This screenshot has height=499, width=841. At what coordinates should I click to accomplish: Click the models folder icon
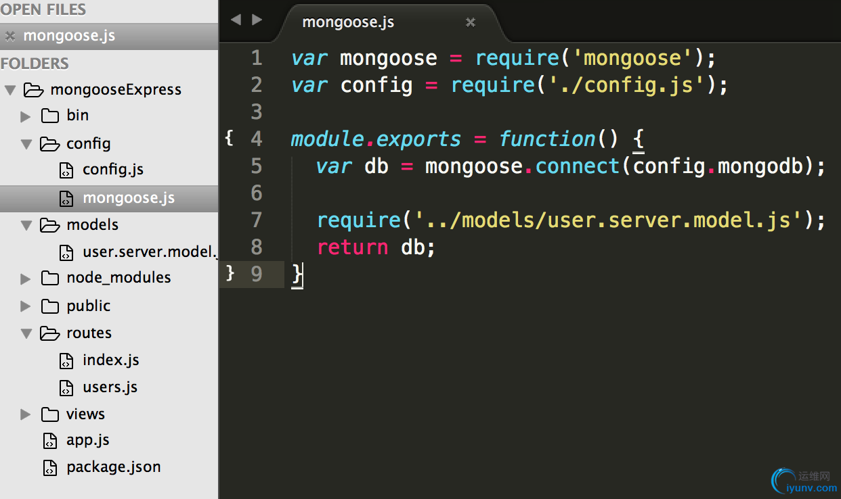click(x=50, y=224)
